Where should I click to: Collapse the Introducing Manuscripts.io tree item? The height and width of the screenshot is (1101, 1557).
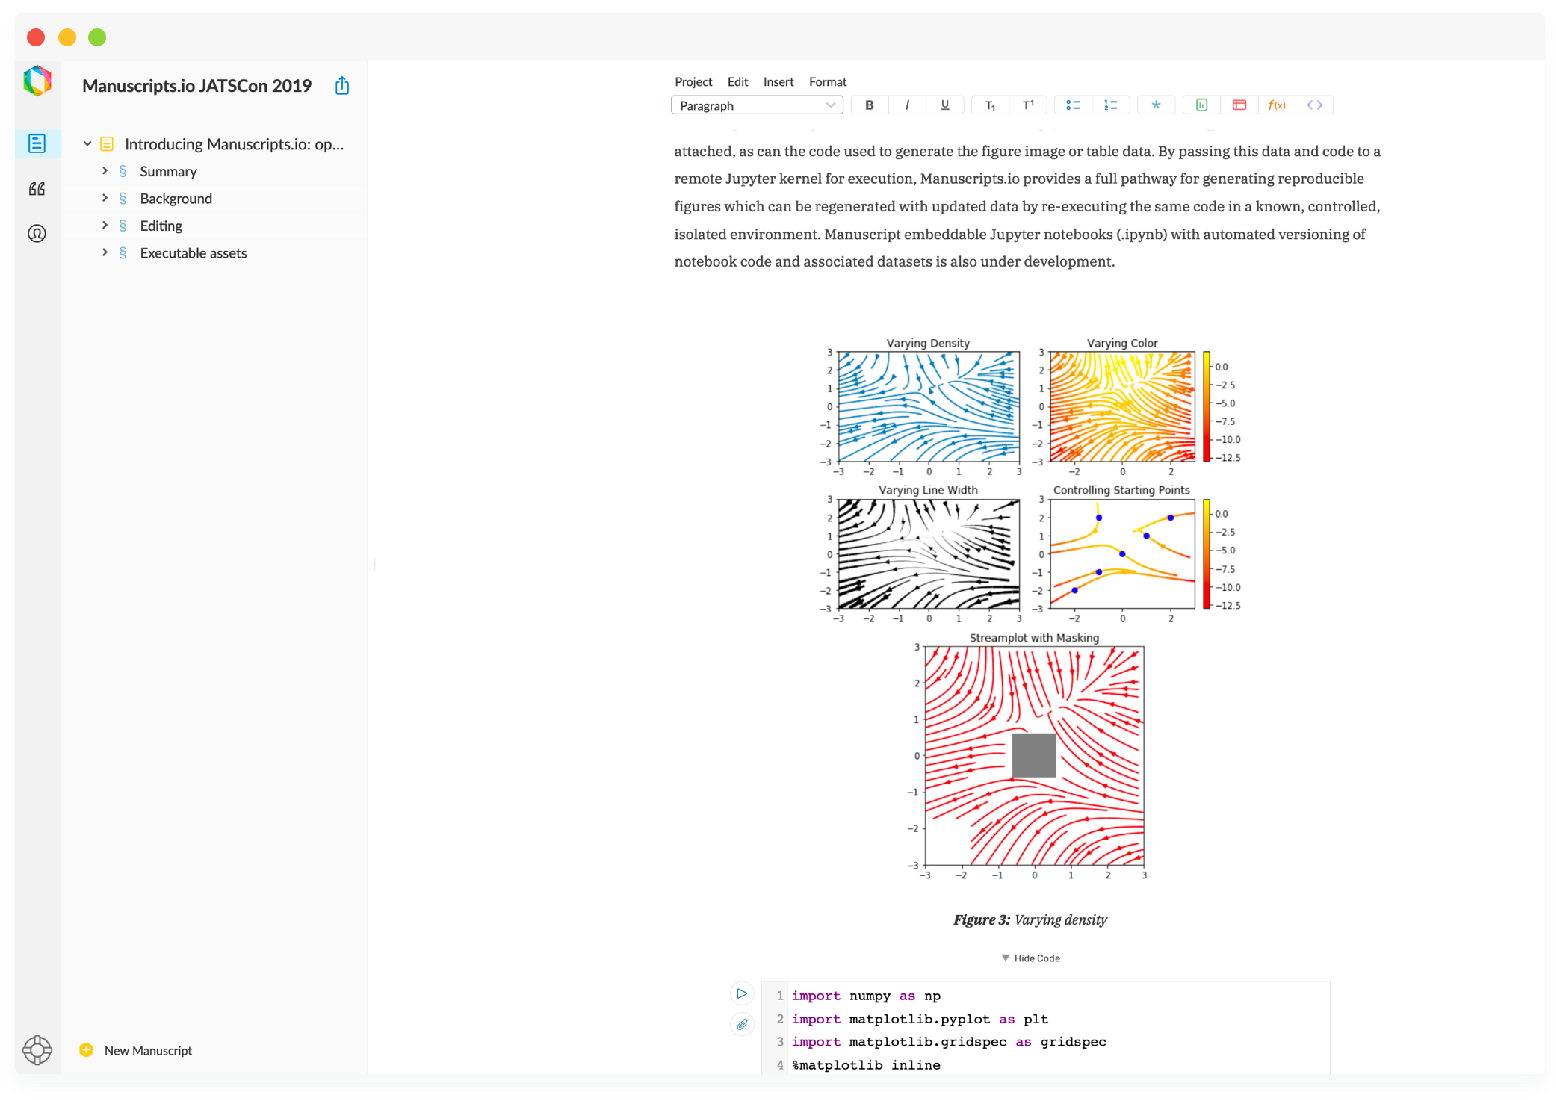pyautogui.click(x=87, y=143)
